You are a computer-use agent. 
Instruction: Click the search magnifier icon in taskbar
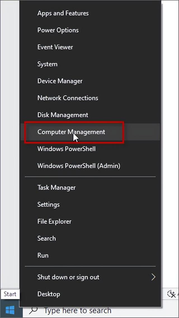coord(34,310)
